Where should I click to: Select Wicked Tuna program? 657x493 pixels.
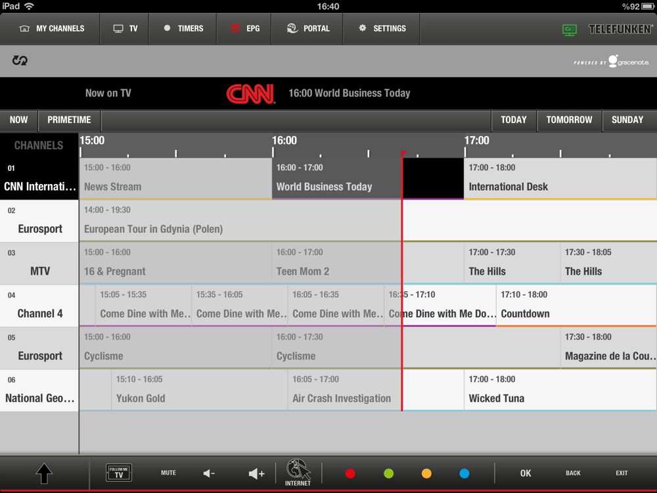[560, 390]
